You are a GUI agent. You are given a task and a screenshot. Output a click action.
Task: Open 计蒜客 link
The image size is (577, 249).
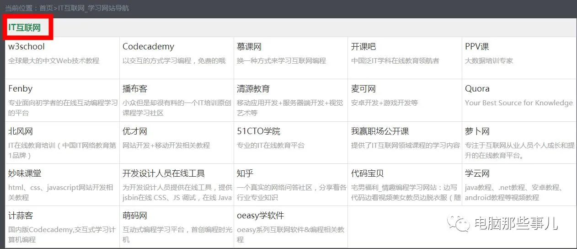[x=21, y=215]
